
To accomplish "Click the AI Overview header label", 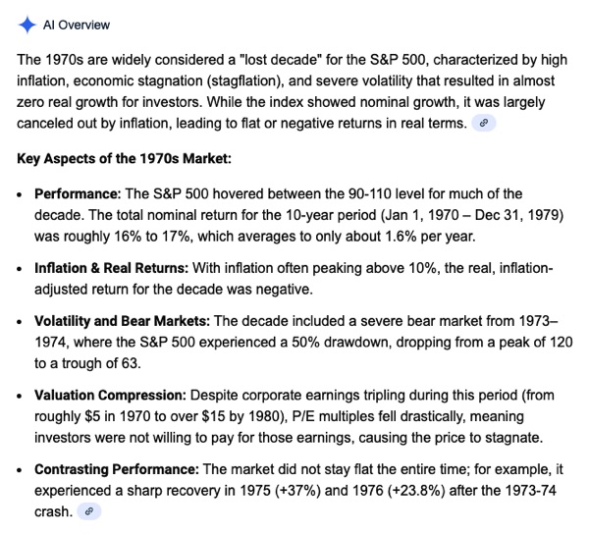I will pos(77,25).
